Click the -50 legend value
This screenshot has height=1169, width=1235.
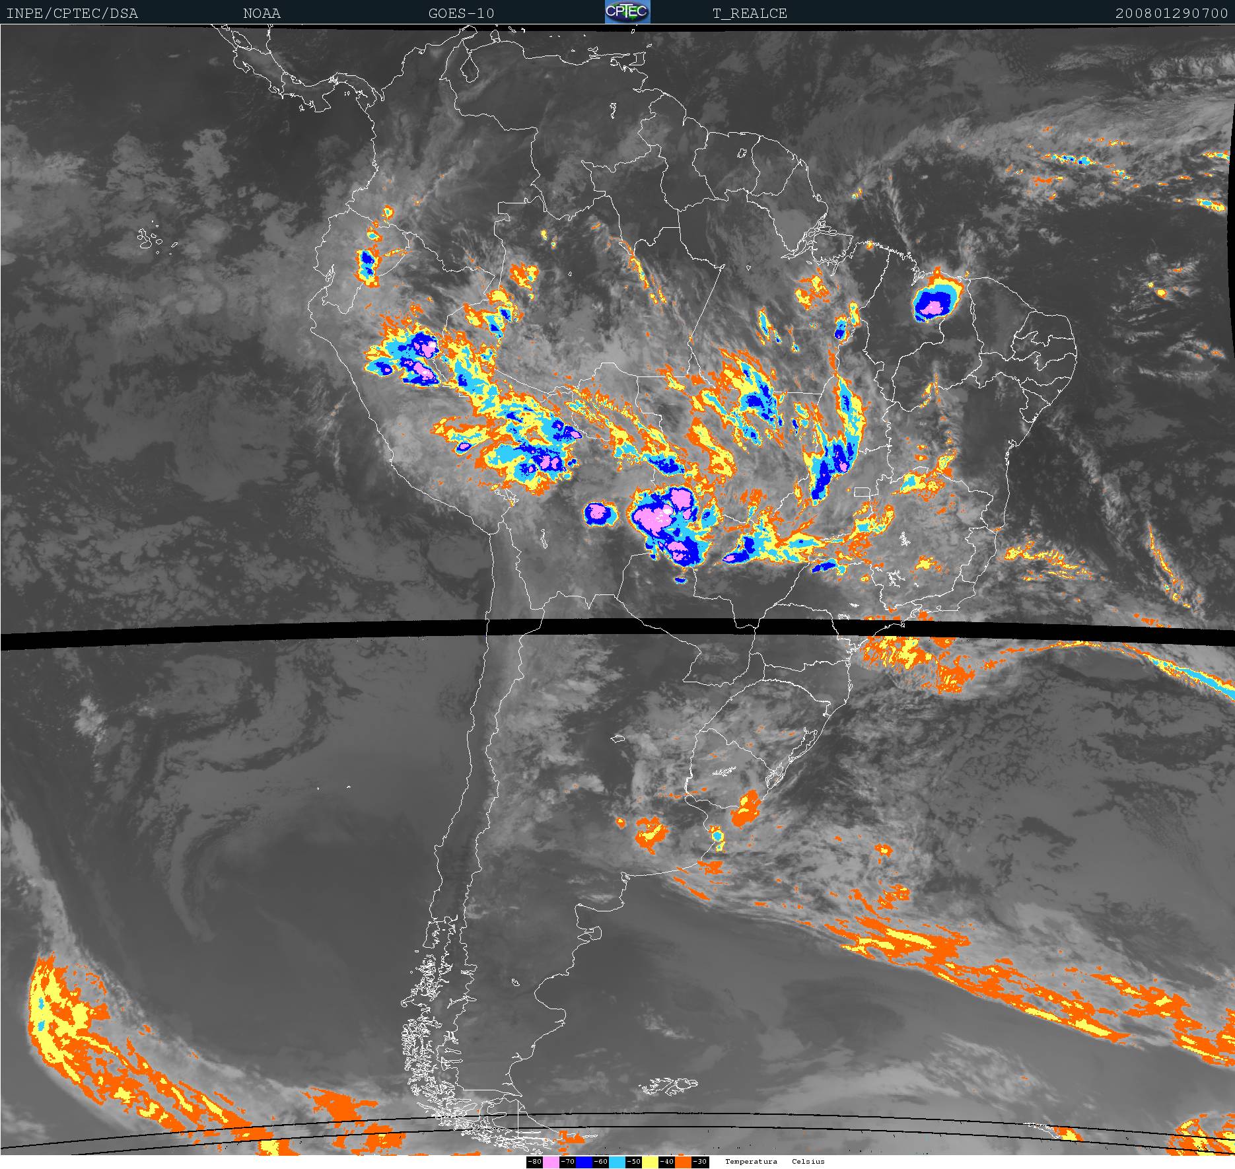click(634, 1162)
